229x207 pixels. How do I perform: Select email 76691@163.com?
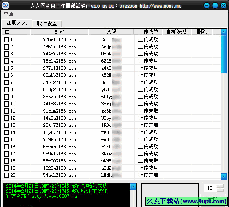tap(60, 39)
